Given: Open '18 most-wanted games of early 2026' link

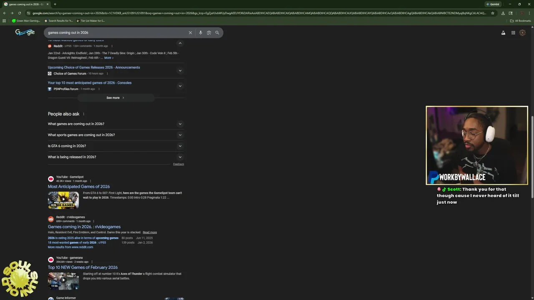Looking at the screenshot, I should click(77, 242).
